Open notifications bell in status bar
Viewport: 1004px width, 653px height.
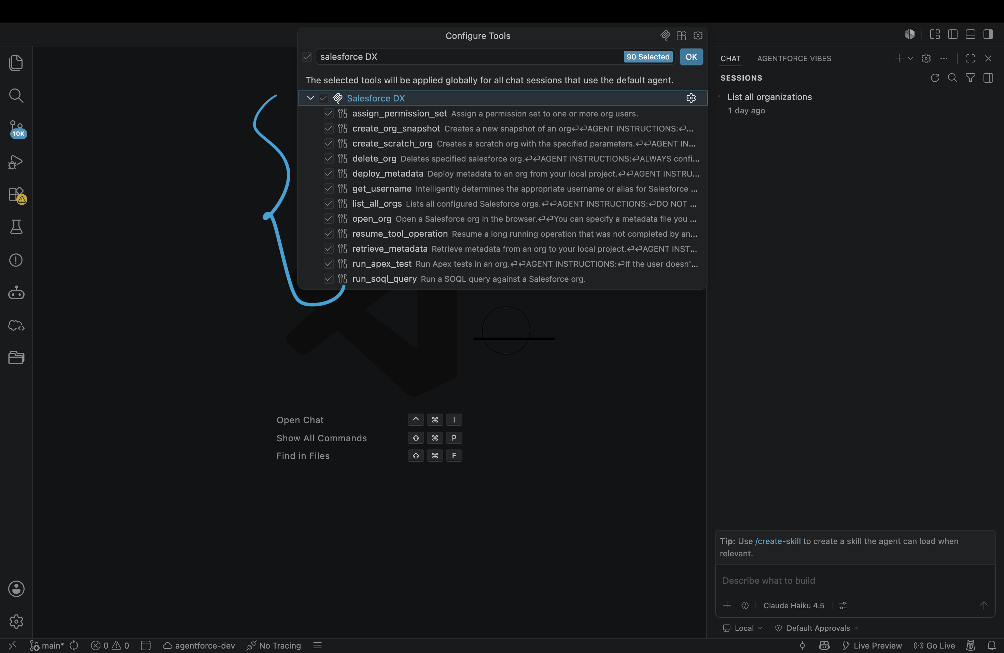tap(991, 645)
